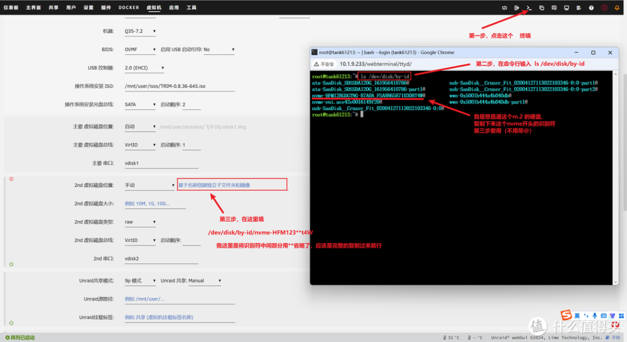This screenshot has height=342, width=627.
Task: Open the Sogou soft keyboard icon
Action: coord(603,316)
